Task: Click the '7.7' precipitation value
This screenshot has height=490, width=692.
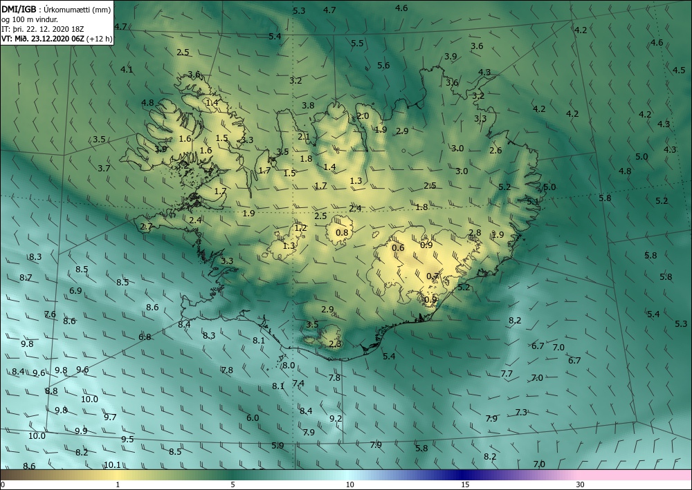Action: (507, 374)
